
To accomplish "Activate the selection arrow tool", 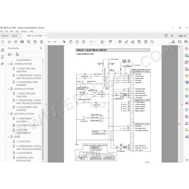I will click(x=64, y=42).
